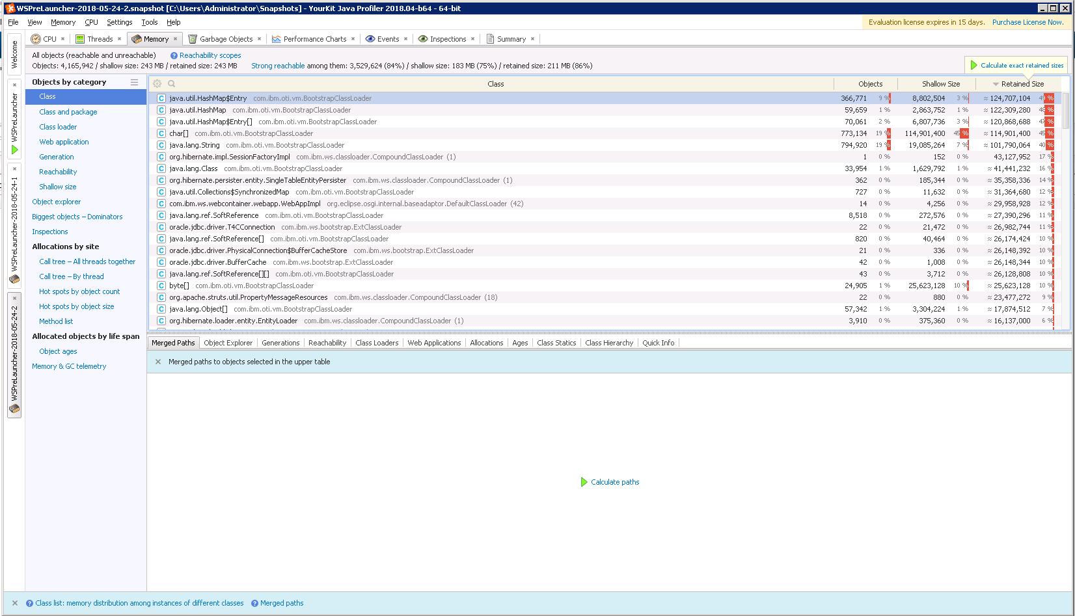Image resolution: width=1075 pixels, height=616 pixels.
Task: Click the C class icon beside java.util.HashMap$Entry
Action: point(161,98)
